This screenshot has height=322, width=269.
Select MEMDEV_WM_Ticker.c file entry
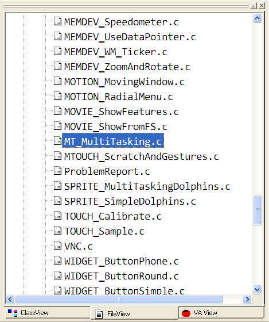(115, 52)
